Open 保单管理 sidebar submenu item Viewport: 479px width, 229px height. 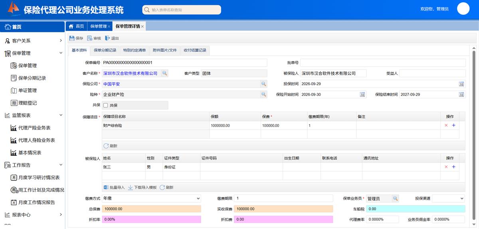coord(27,65)
